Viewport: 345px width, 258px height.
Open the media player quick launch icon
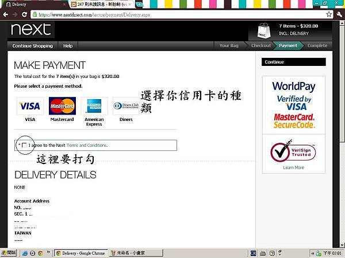click(33, 253)
